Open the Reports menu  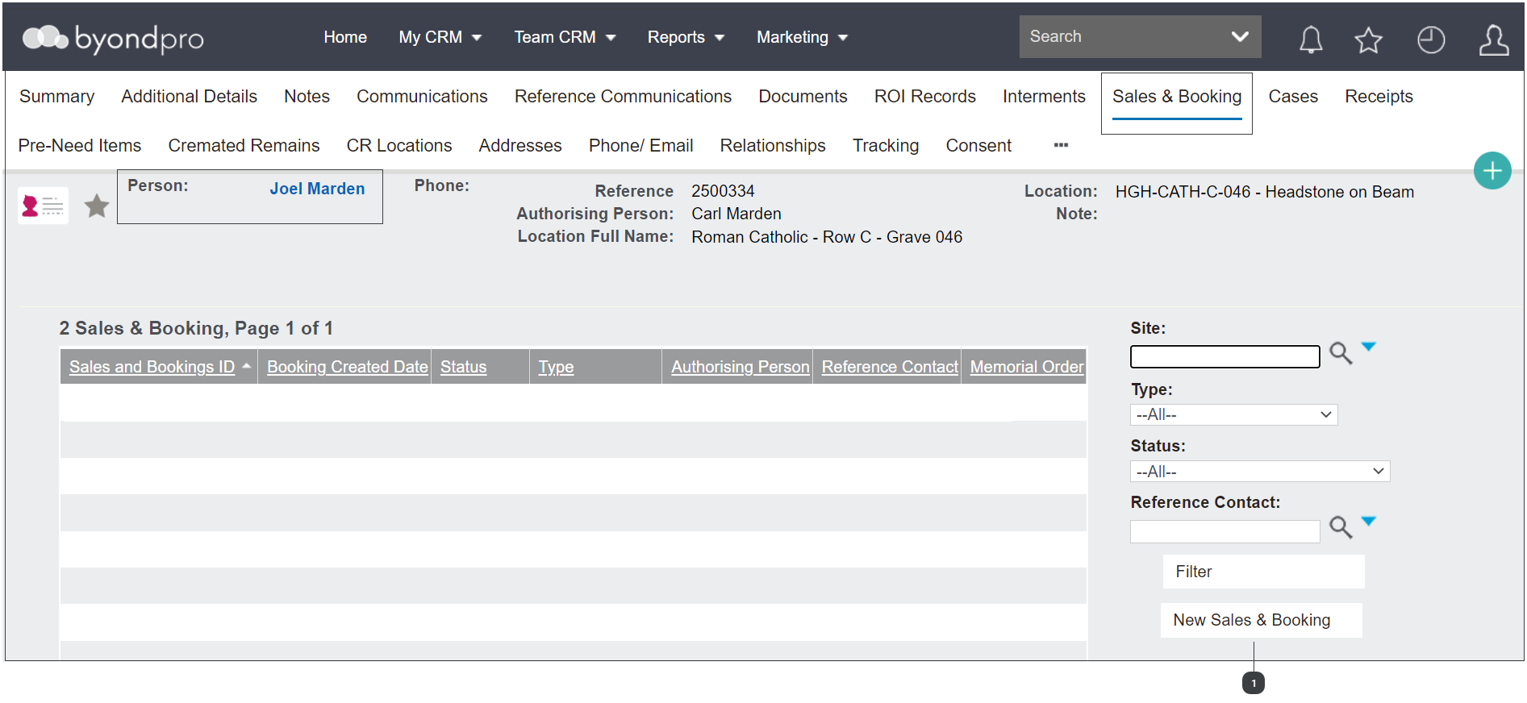(x=686, y=37)
